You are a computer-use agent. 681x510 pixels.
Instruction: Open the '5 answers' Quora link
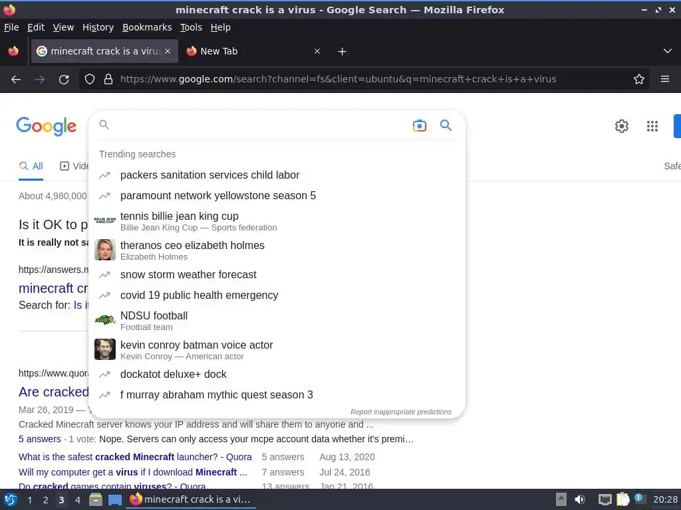39,440
